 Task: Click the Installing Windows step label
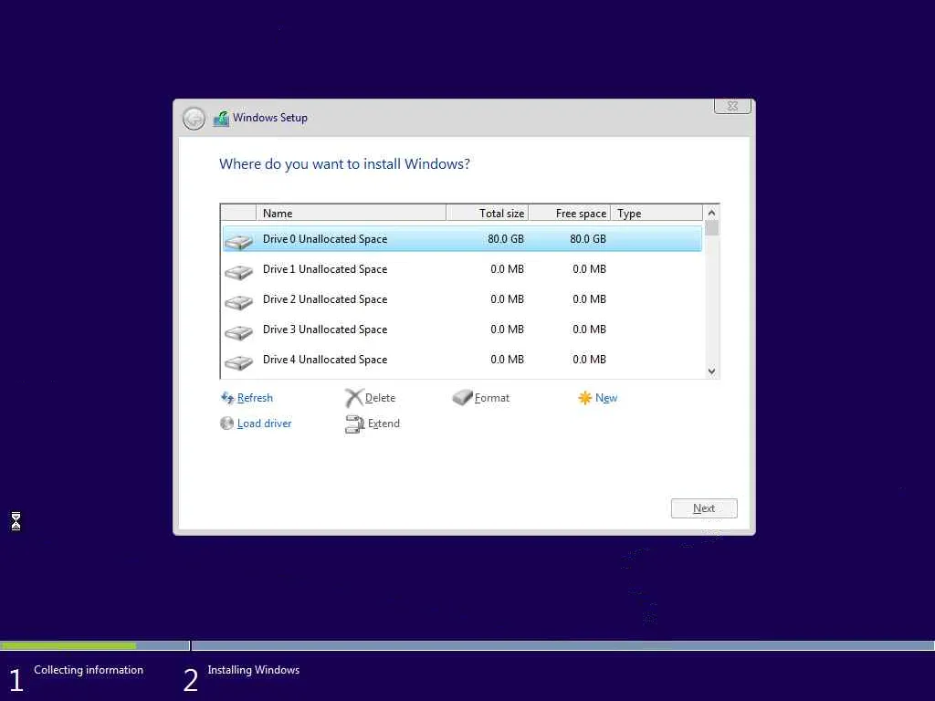click(x=254, y=670)
